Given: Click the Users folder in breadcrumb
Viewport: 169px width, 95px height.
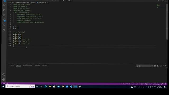Looking at the screenshot, I should coord(13,2).
